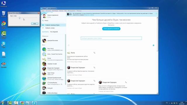Click the mood message input field
187x105 pixels.
coord(111,38)
